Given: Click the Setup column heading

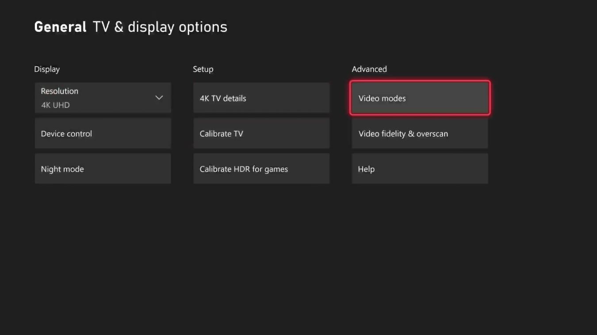Looking at the screenshot, I should pyautogui.click(x=203, y=69).
